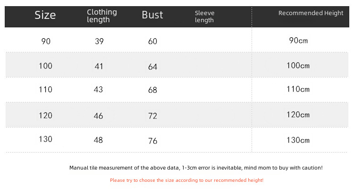Click bust value 60

[x=152, y=42]
